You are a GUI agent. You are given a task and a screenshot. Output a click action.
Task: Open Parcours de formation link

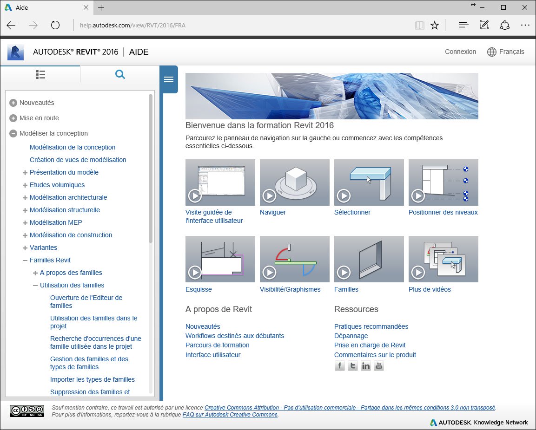point(218,345)
